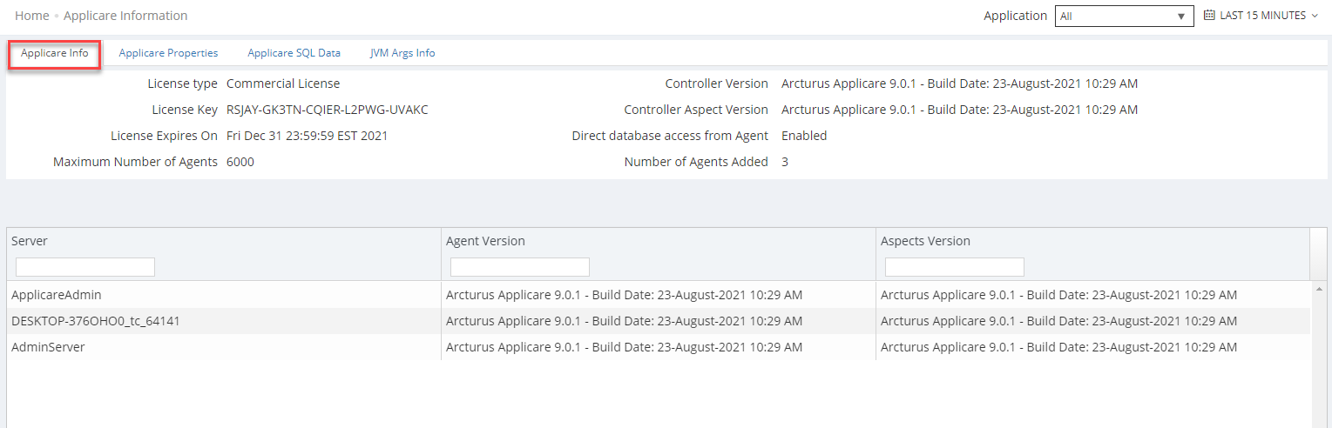The width and height of the screenshot is (1332, 428).
Task: Sort by the Agent Version column header
Action: point(485,241)
